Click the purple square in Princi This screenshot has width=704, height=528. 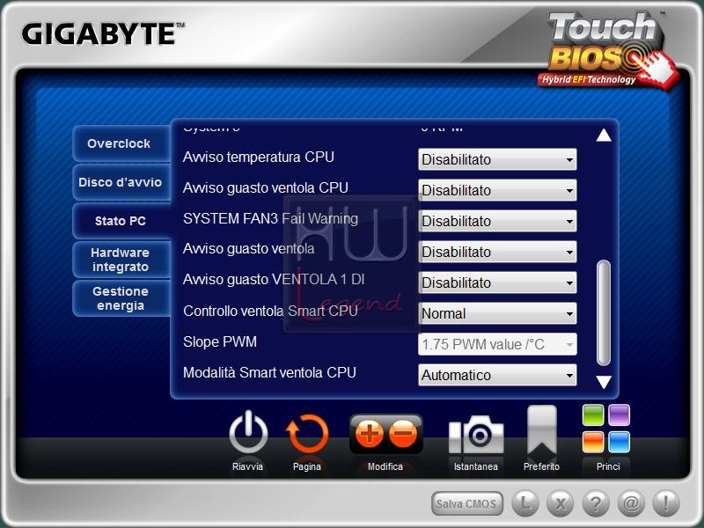click(x=620, y=415)
